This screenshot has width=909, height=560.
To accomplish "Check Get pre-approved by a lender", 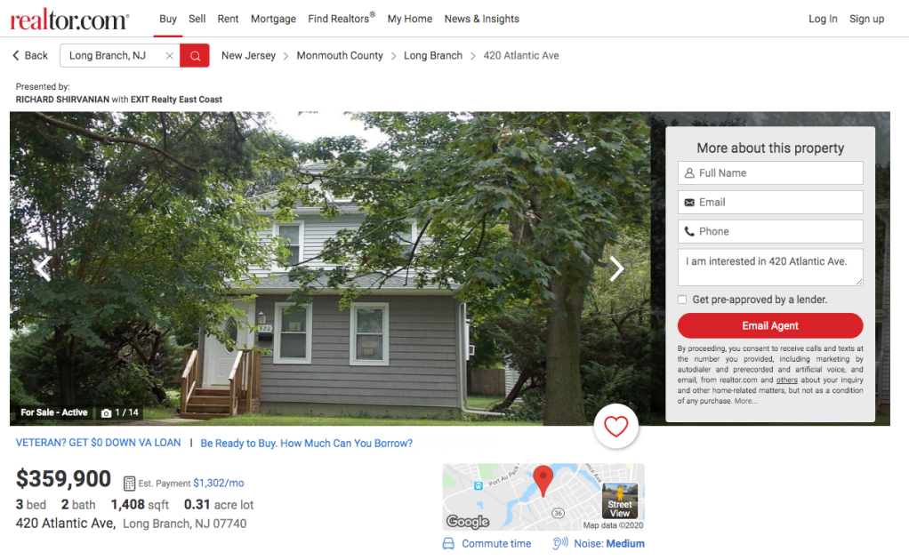I will (682, 300).
